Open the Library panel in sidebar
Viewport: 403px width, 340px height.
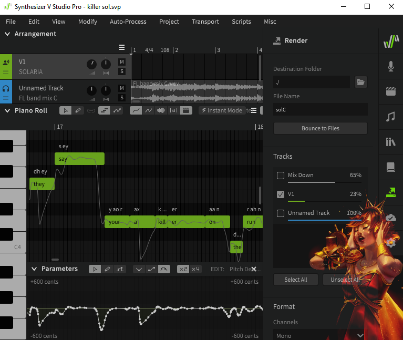click(x=390, y=142)
